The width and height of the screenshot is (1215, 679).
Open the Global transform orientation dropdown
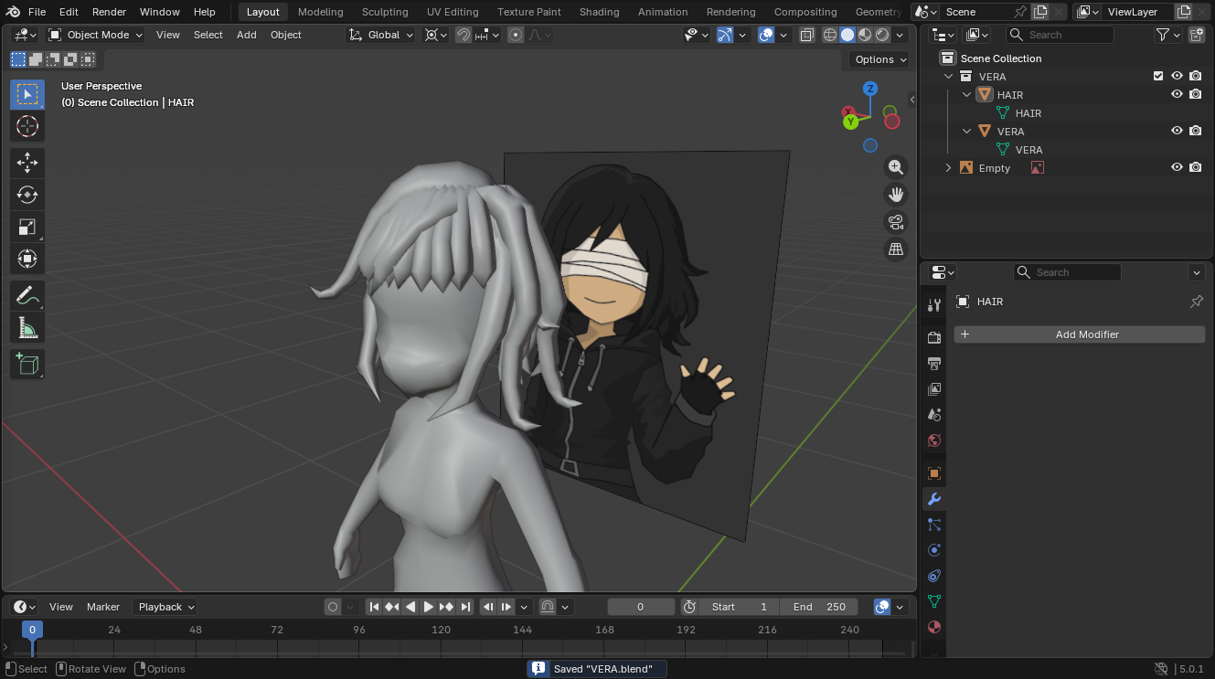[x=381, y=35]
